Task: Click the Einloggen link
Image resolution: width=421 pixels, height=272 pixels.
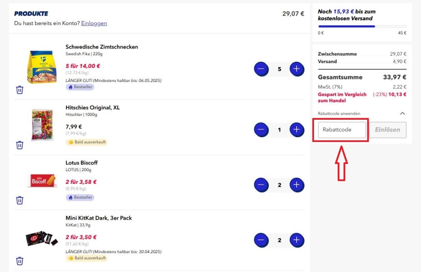Action: pyautogui.click(x=94, y=24)
